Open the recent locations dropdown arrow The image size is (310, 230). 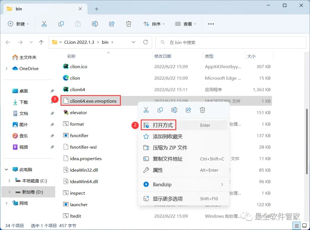tap(31, 42)
